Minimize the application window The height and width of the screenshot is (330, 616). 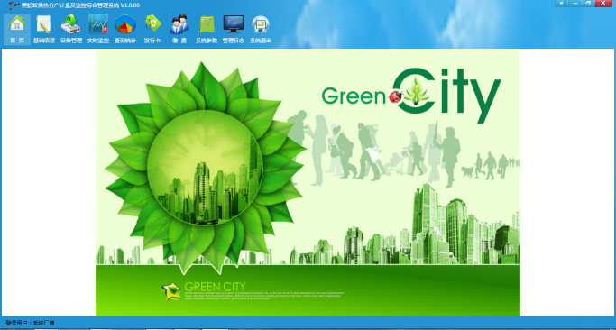(x=575, y=3)
